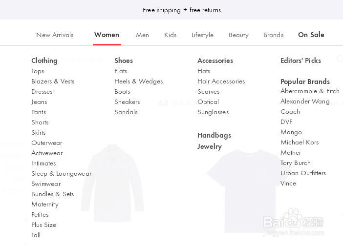
Task: Select Brands in the top navigation
Action: (273, 35)
